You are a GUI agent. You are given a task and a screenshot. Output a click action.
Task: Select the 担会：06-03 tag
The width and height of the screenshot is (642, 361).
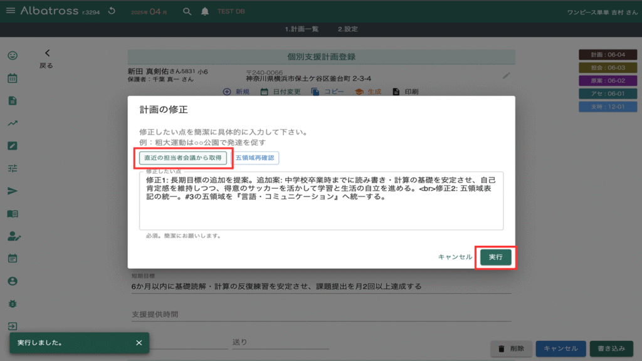[608, 68]
